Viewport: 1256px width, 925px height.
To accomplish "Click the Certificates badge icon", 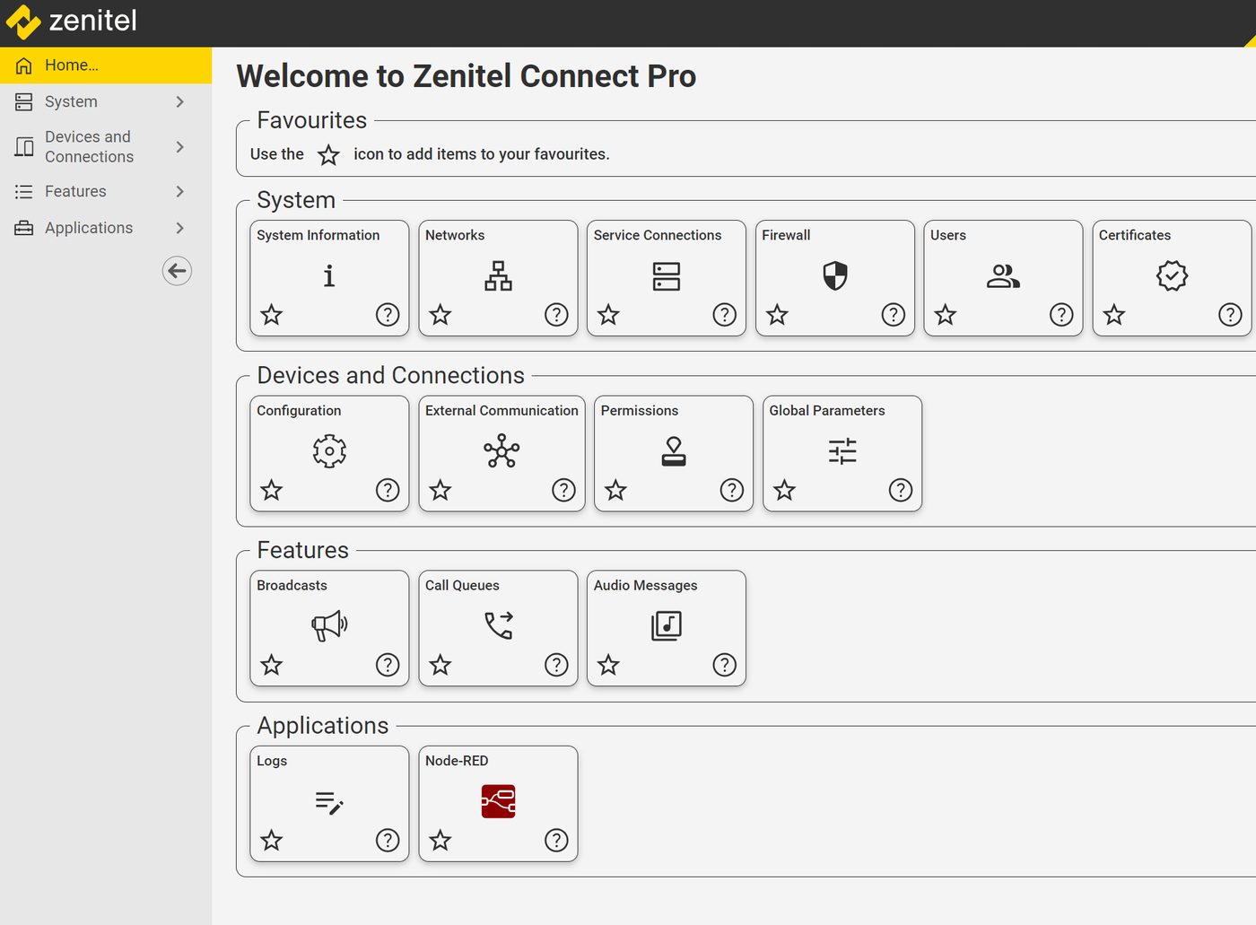I will tap(1171, 275).
